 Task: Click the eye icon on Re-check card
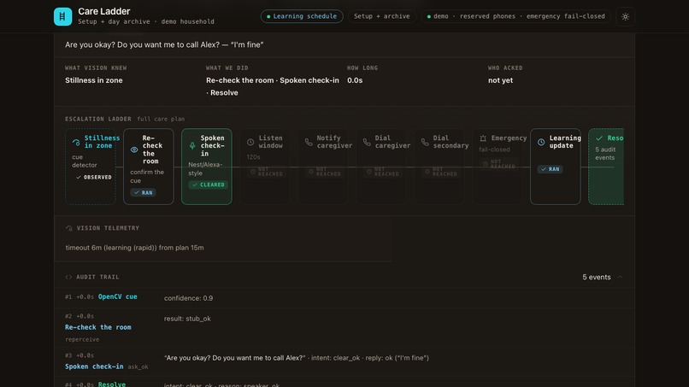pos(134,150)
